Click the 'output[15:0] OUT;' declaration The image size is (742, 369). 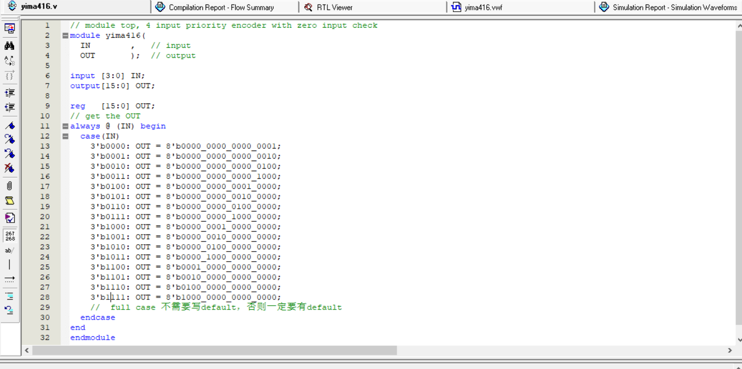click(x=112, y=86)
